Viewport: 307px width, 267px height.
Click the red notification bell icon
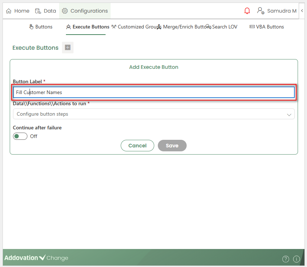[x=247, y=11]
